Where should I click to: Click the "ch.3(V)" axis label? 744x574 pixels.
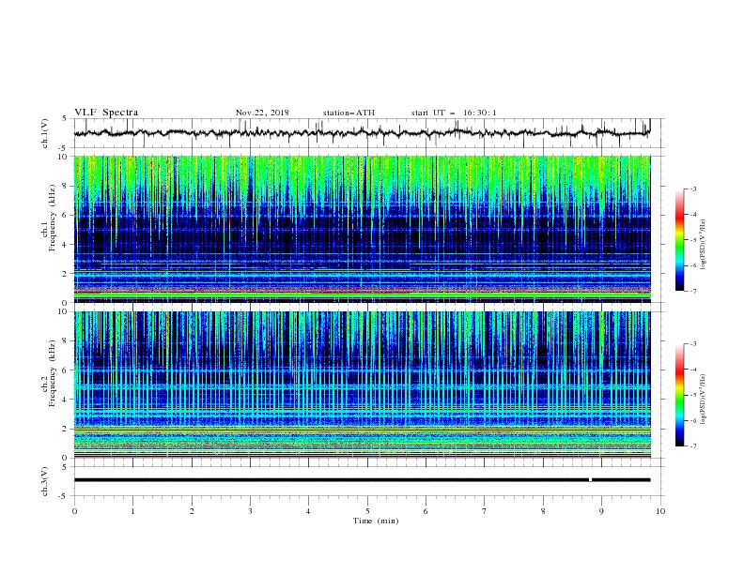(45, 481)
